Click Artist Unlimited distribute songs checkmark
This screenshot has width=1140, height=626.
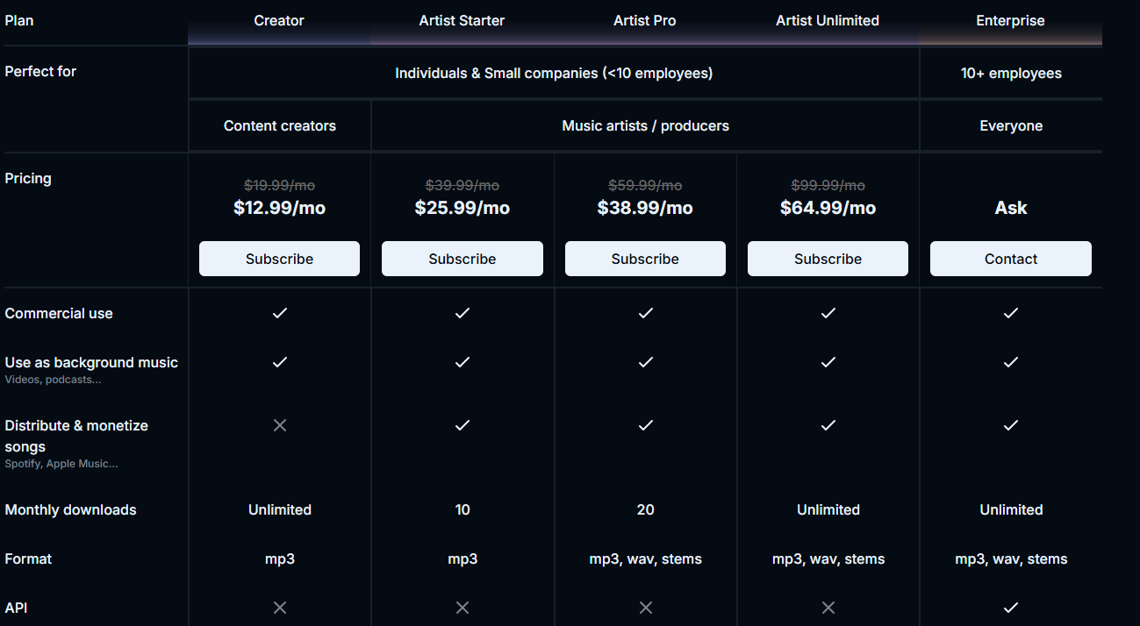tap(828, 425)
